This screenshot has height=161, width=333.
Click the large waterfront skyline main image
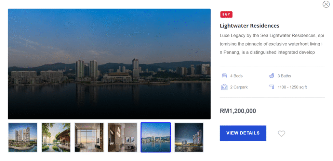tap(109, 64)
